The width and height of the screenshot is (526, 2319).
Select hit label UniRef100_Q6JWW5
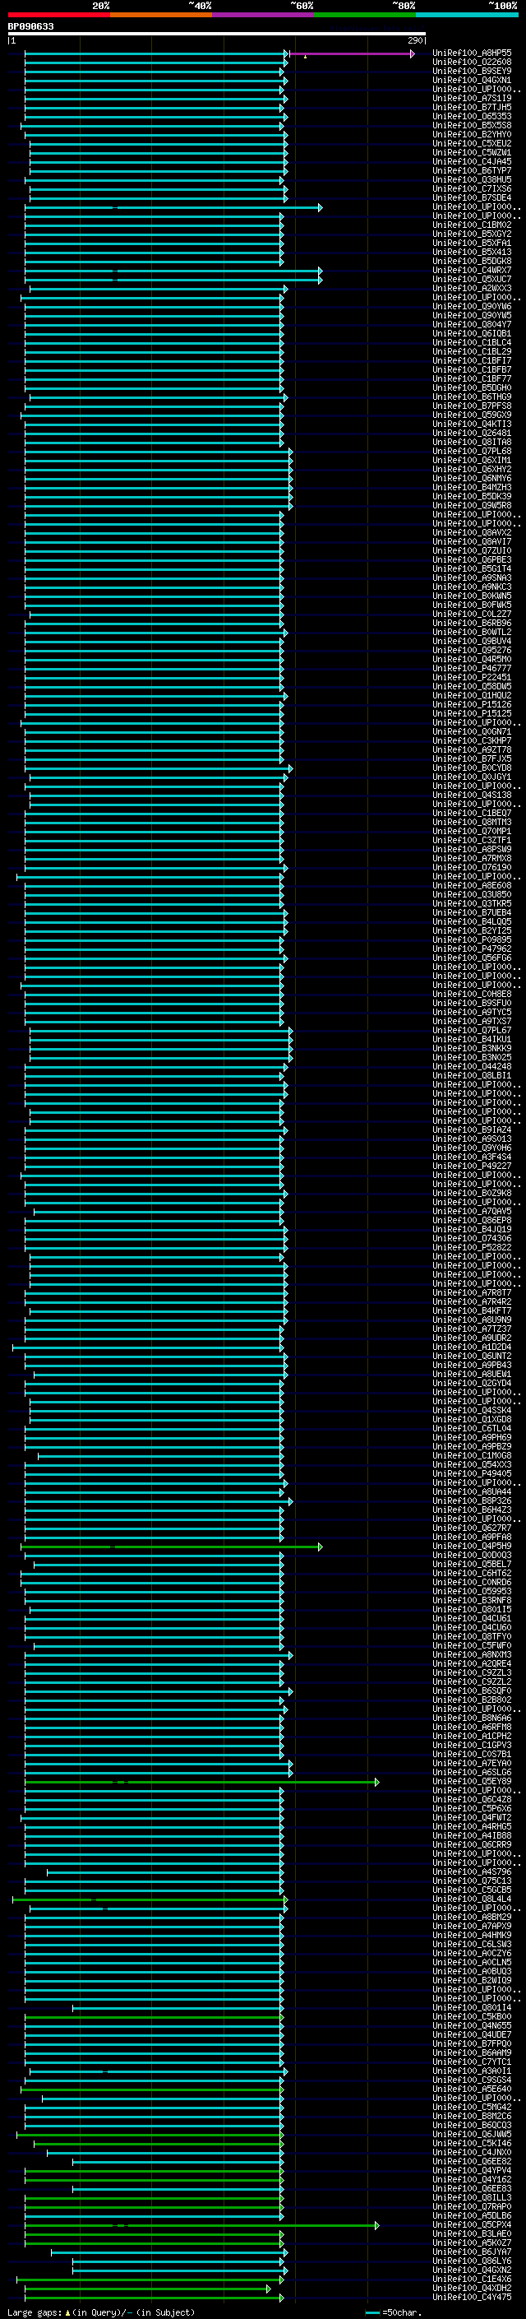471,2135
